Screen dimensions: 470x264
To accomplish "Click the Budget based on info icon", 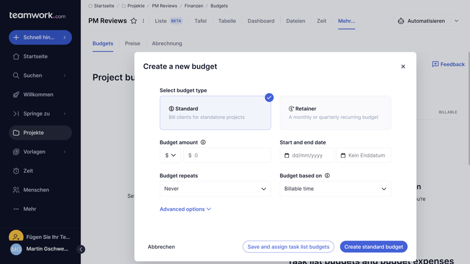I will pos(327,175).
